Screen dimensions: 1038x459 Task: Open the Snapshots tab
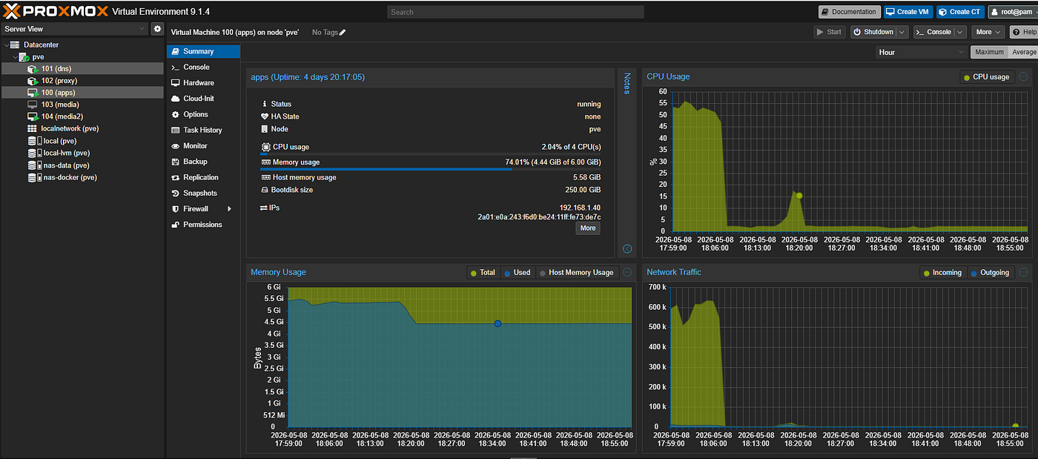203,193
